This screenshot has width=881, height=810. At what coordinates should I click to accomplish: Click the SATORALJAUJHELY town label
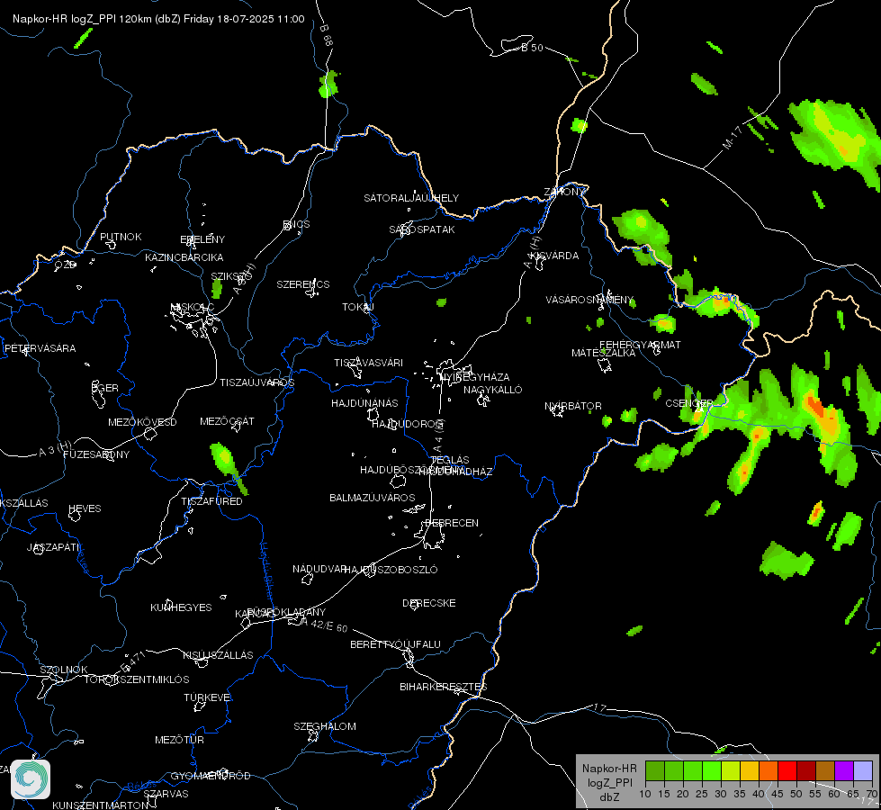point(411,198)
